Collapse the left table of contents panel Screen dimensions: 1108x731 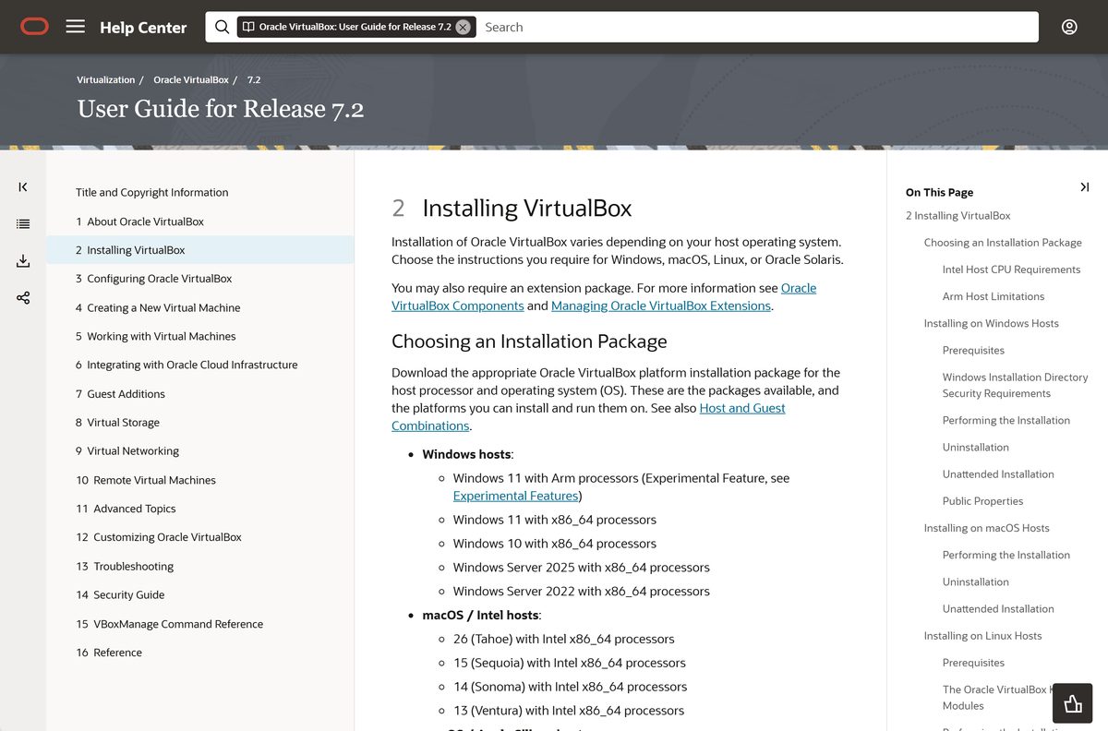point(23,187)
